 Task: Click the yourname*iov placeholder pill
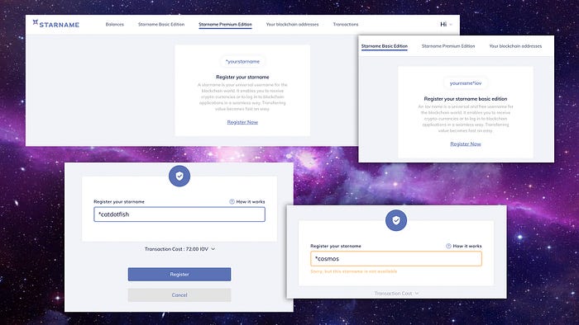pos(466,83)
